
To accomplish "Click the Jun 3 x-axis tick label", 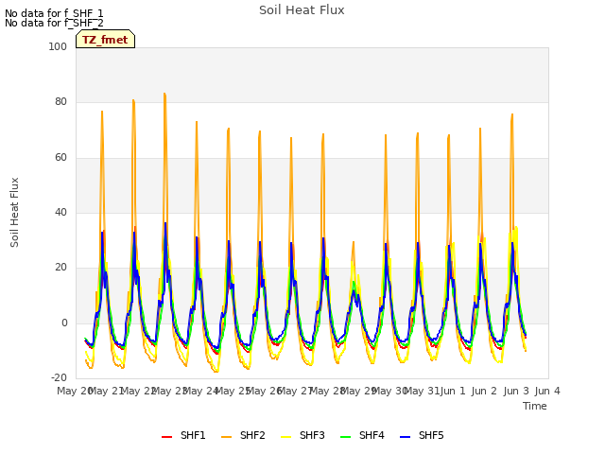I will tap(516, 391).
